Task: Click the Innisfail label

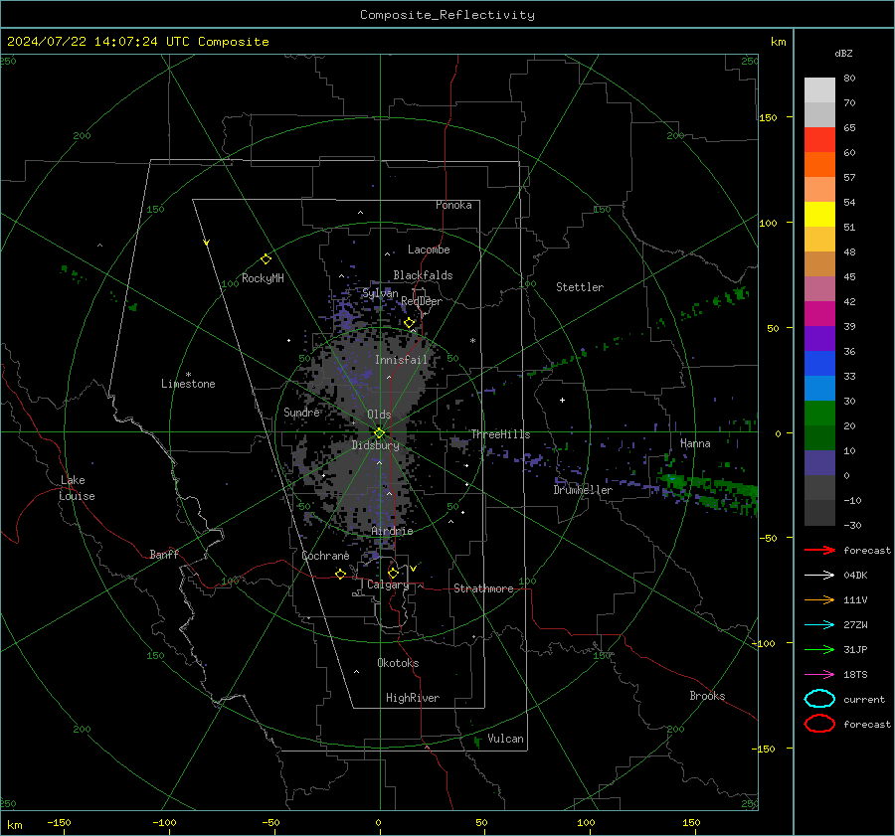Action: (x=401, y=360)
